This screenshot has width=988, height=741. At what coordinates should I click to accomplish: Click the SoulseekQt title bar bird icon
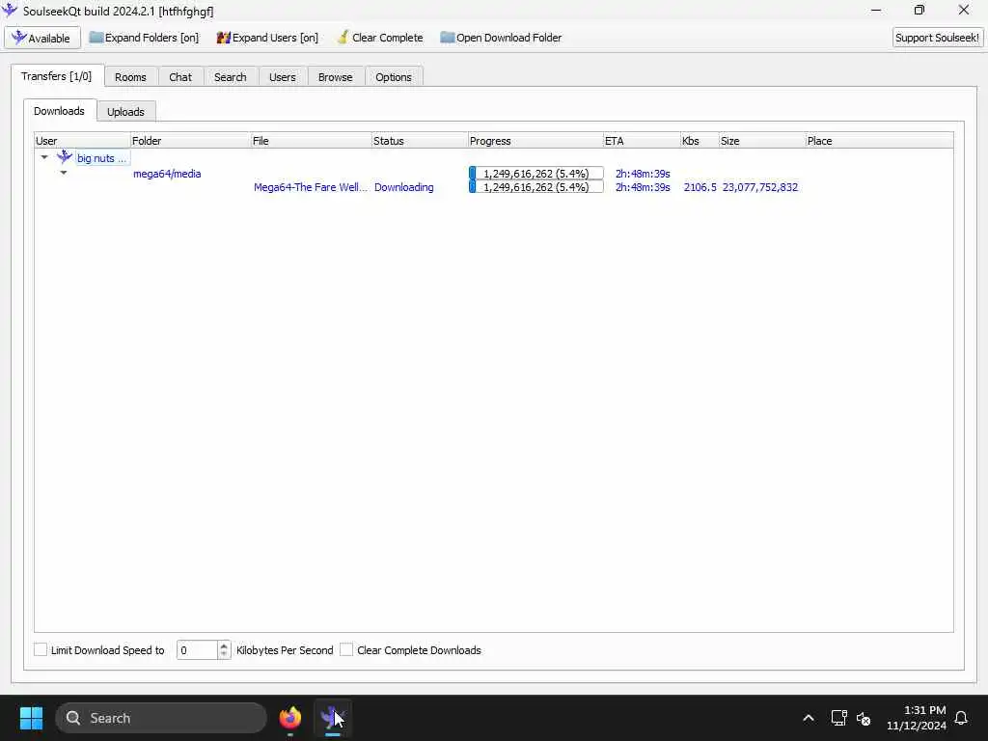click(10, 10)
